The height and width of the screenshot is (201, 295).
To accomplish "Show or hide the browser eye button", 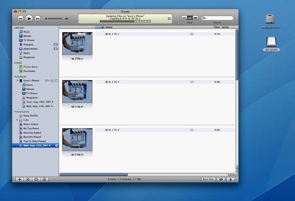I will tap(221, 179).
